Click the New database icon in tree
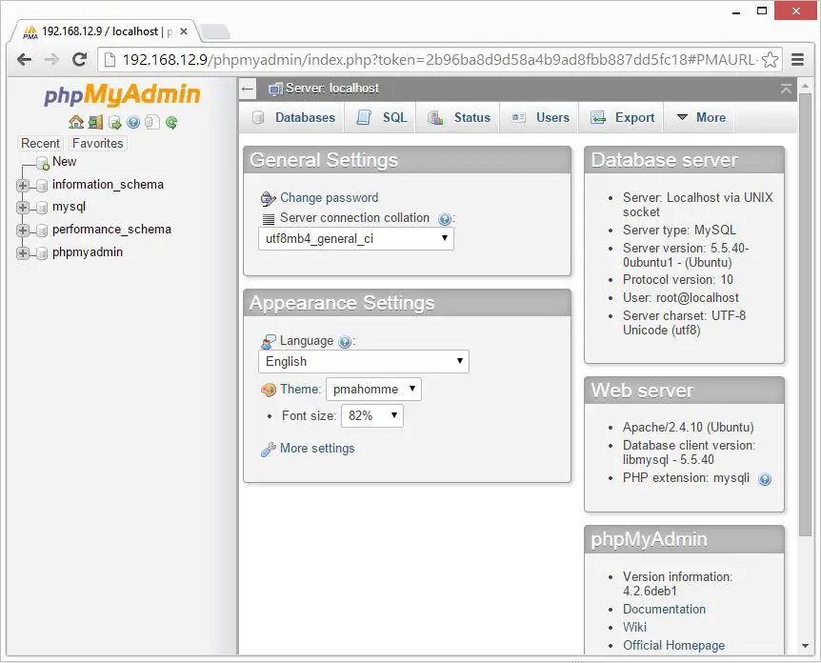Screen dimensions: 821x663 click(43, 164)
